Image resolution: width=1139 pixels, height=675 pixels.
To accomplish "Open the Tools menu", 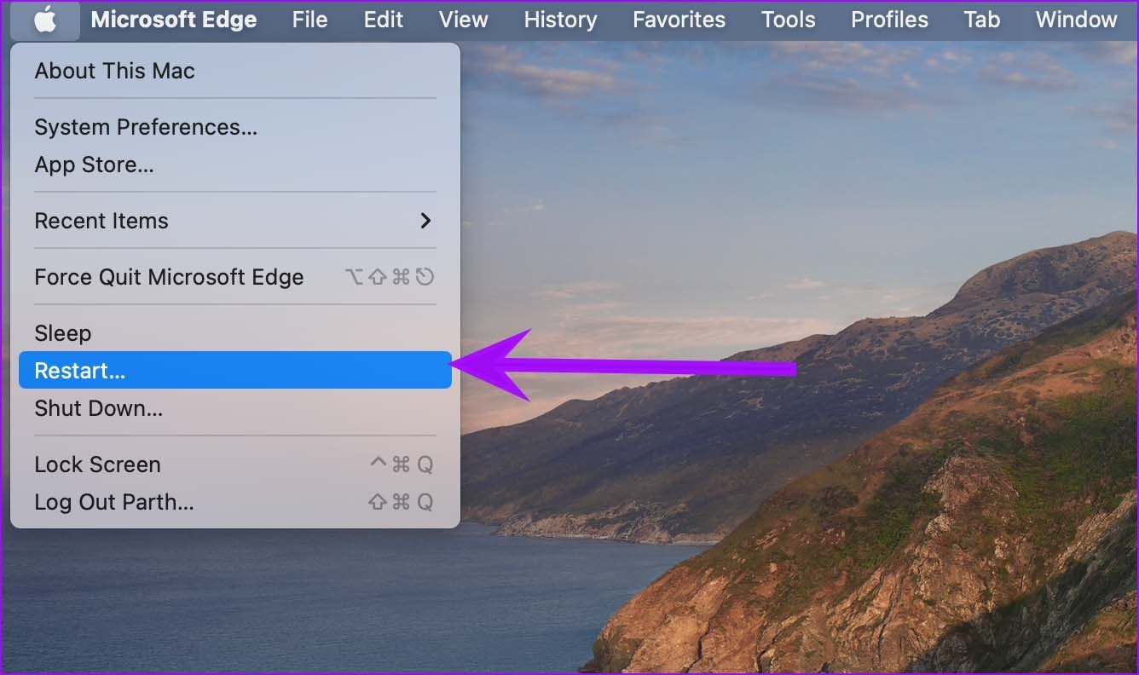I will coord(788,20).
